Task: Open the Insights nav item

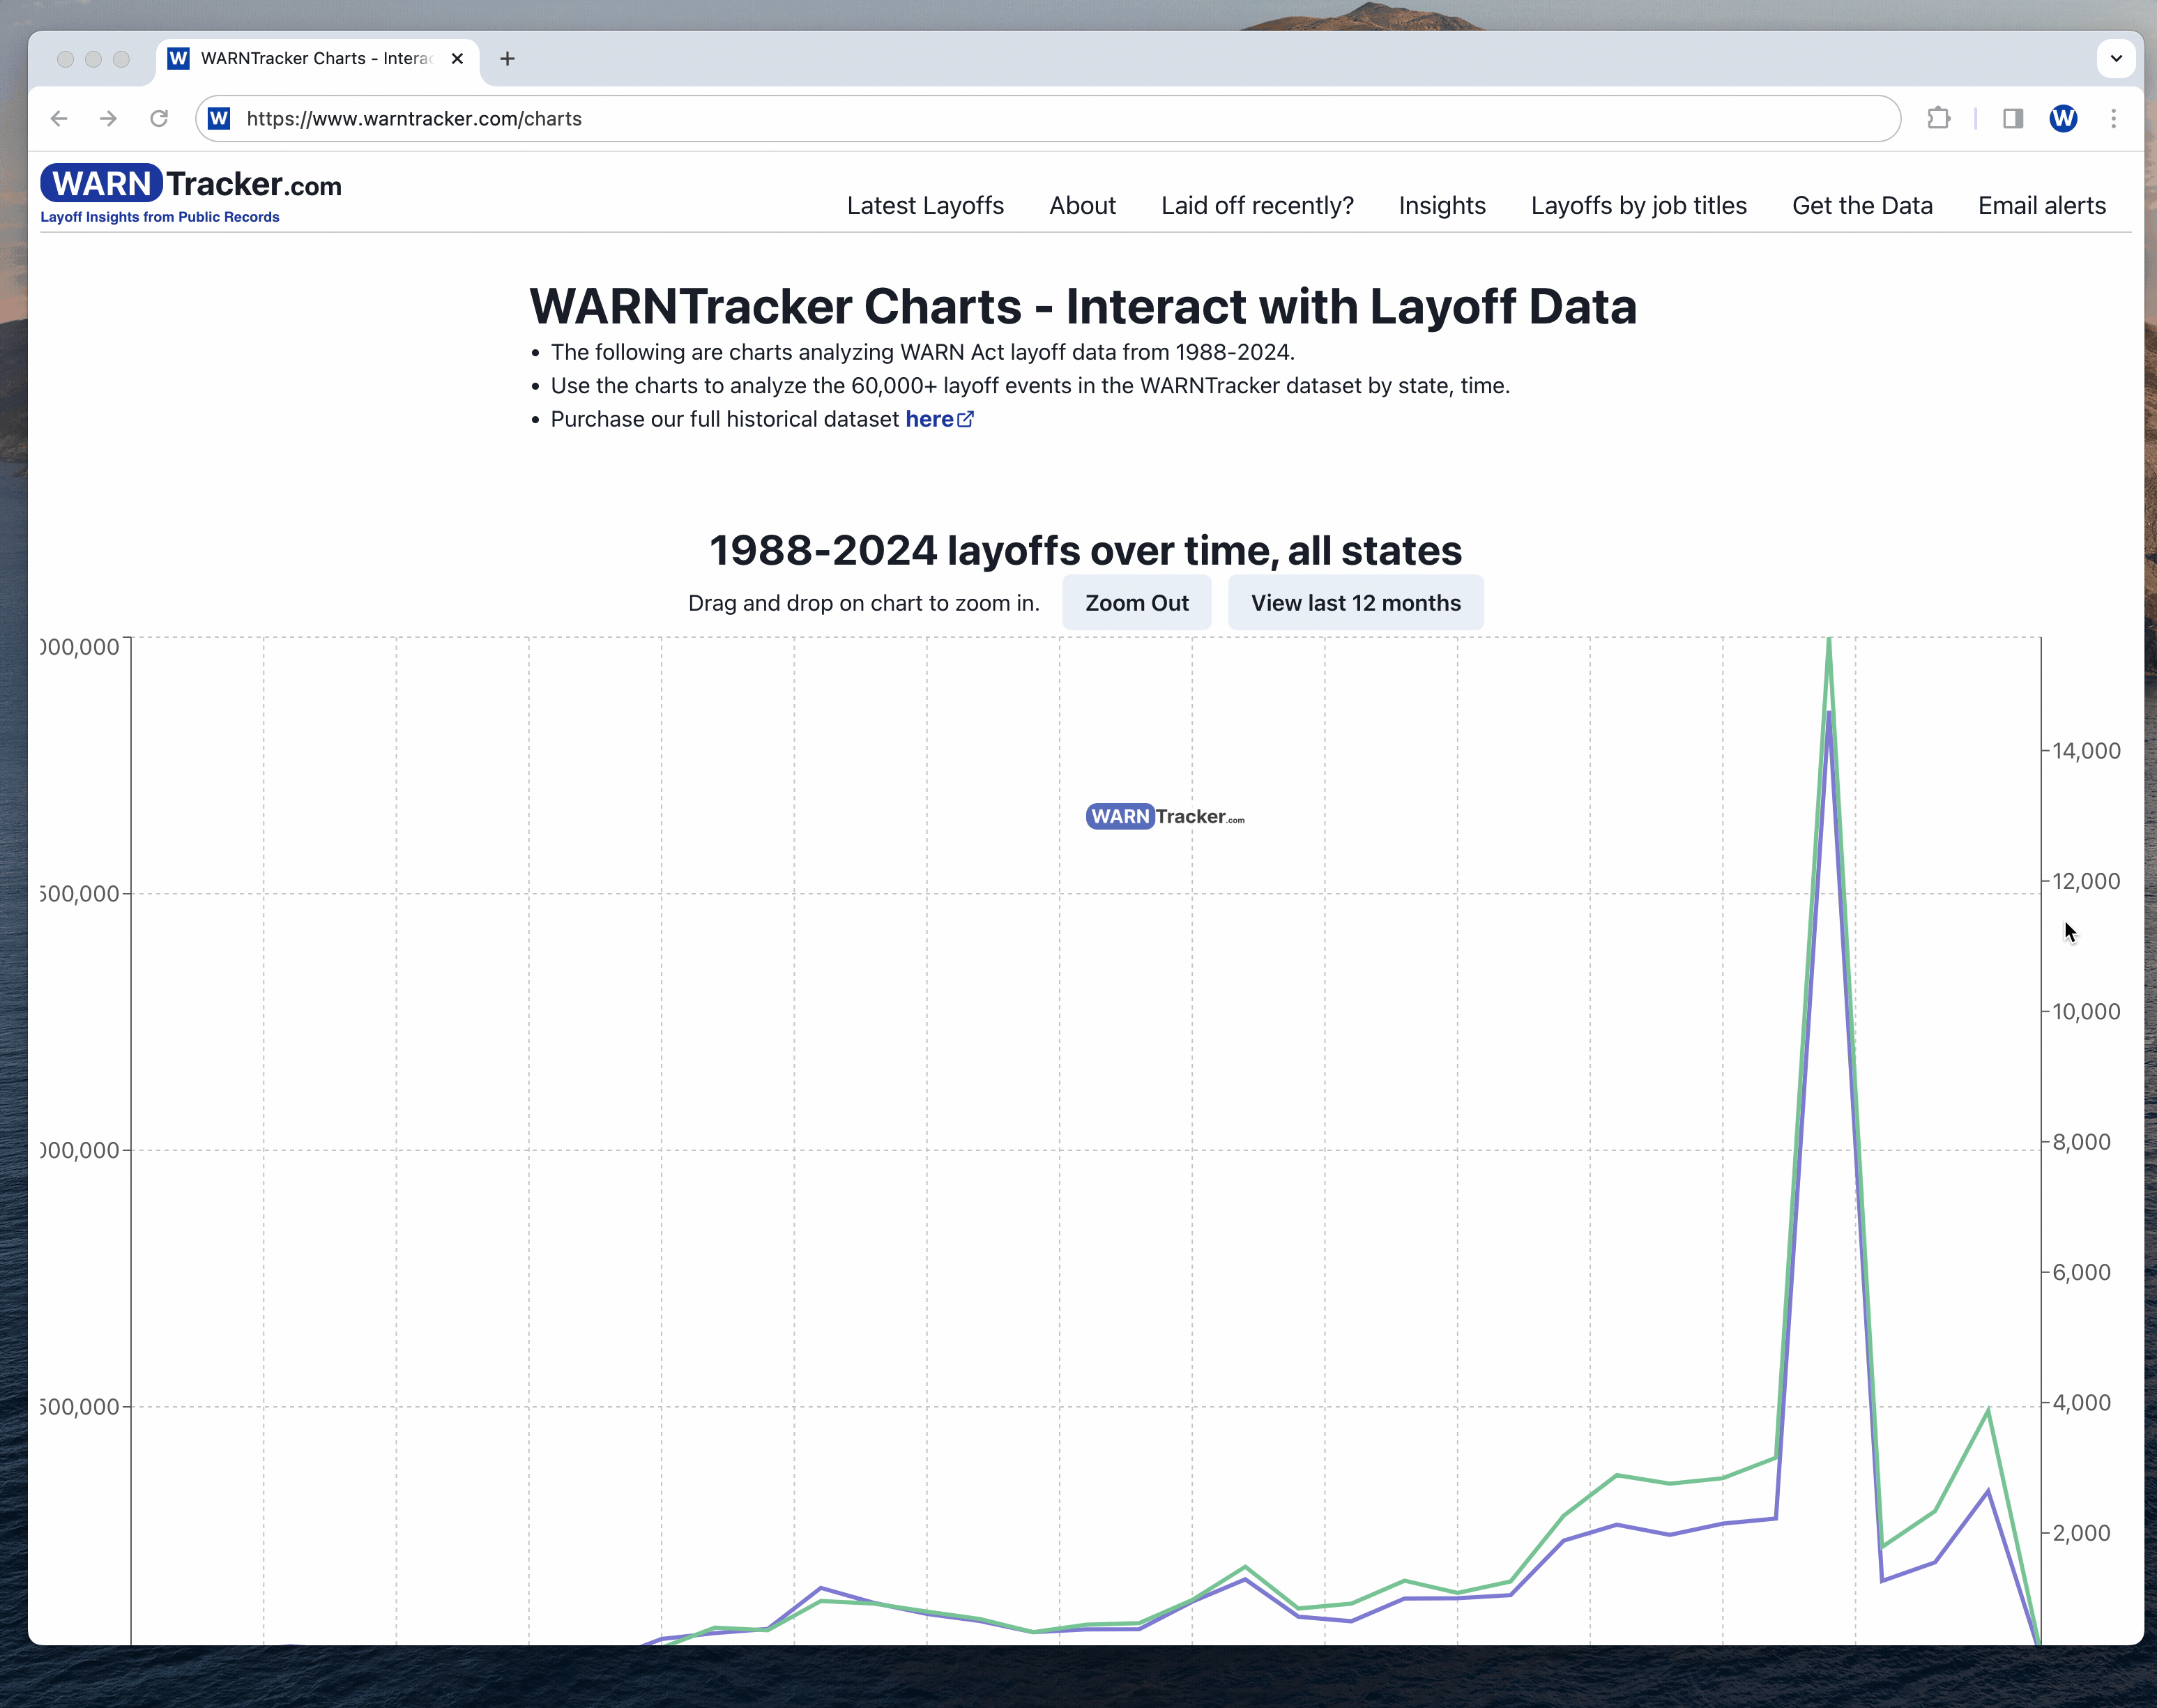Action: pyautogui.click(x=1442, y=206)
